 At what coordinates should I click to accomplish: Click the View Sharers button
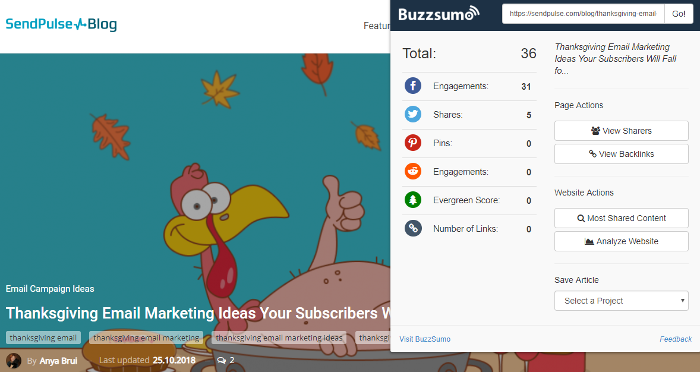tap(621, 131)
